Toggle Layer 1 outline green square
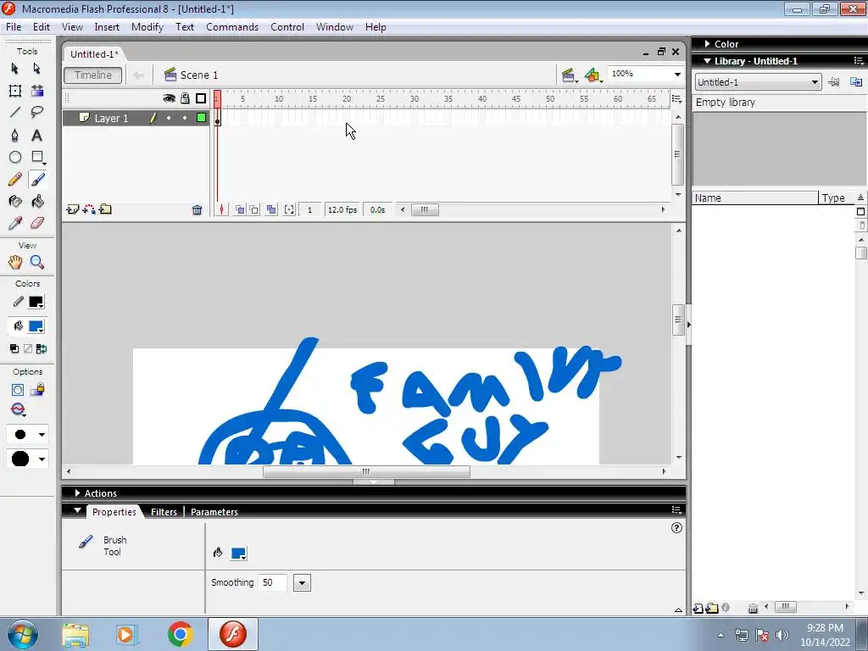Viewport: 868px width, 651px height. point(202,117)
